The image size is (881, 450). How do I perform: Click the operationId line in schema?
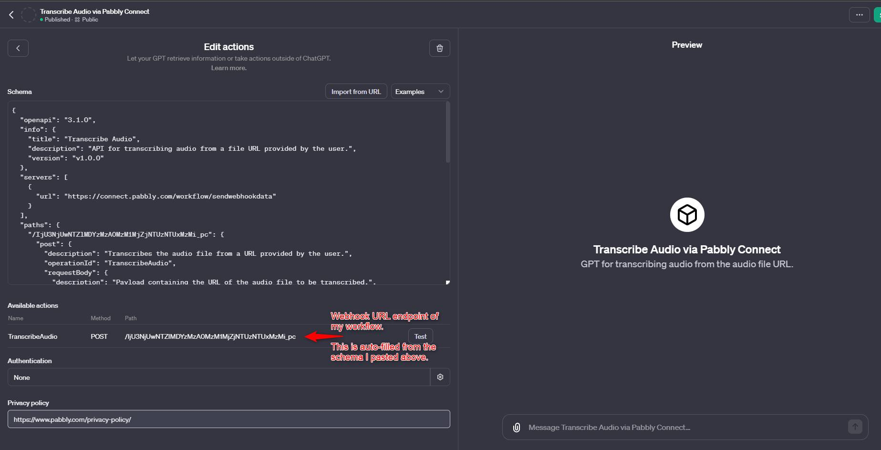pyautogui.click(x=110, y=263)
